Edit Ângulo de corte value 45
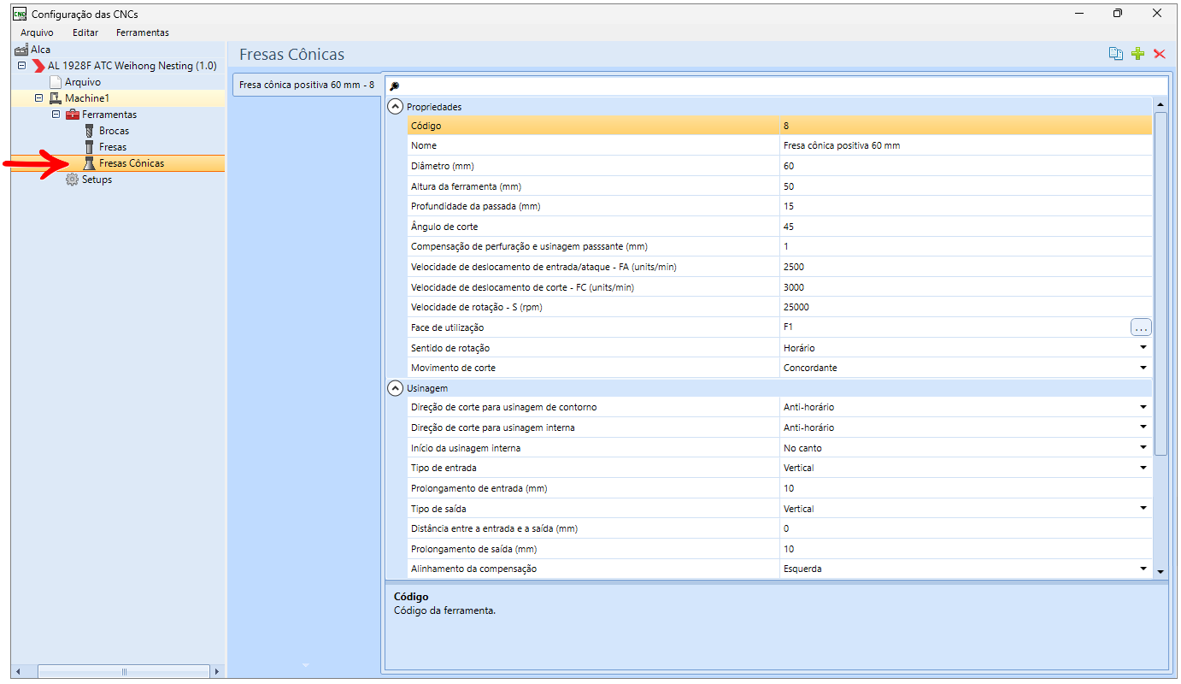Screen dimensions: 1181x684 (966, 227)
